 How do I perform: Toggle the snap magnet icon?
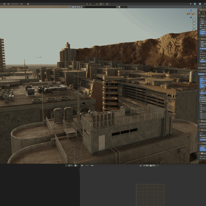coord(101,4)
